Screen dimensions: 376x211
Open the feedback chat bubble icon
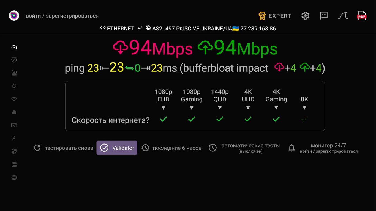(x=324, y=16)
